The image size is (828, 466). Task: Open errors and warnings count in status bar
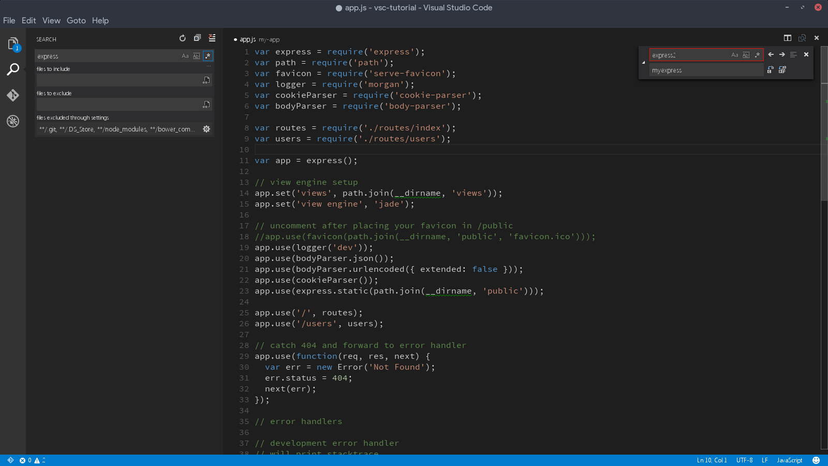(33, 460)
